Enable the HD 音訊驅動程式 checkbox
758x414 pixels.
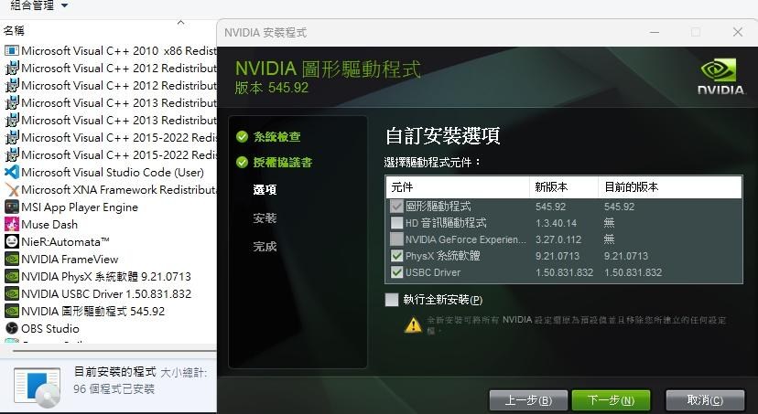point(396,223)
